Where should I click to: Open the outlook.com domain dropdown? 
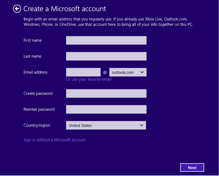point(128,72)
